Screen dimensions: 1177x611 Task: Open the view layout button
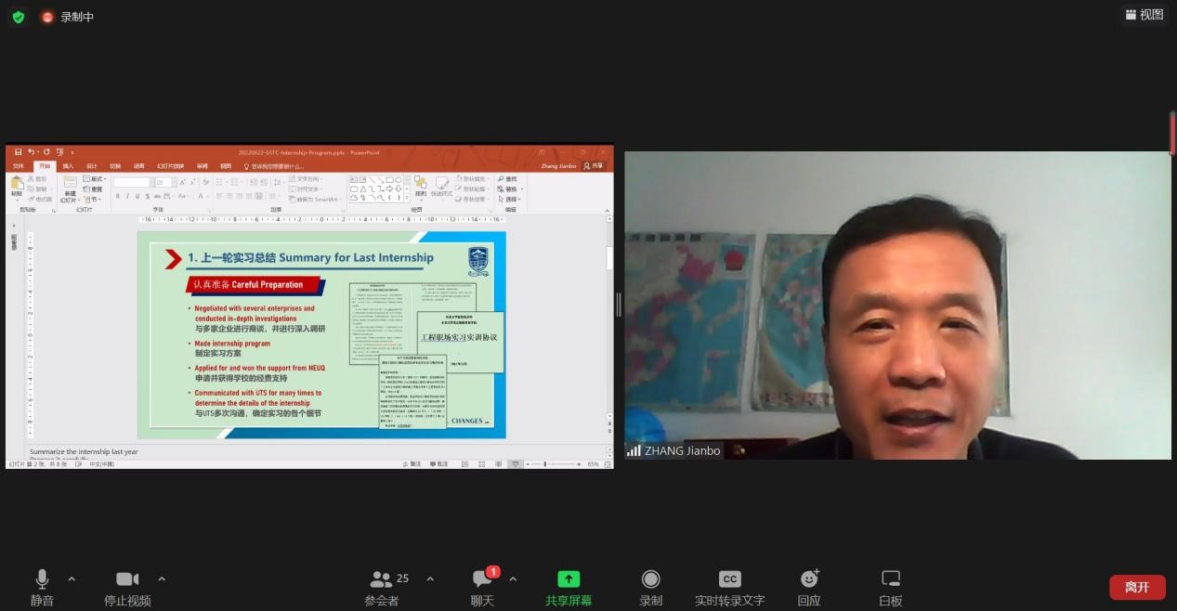tap(1144, 14)
